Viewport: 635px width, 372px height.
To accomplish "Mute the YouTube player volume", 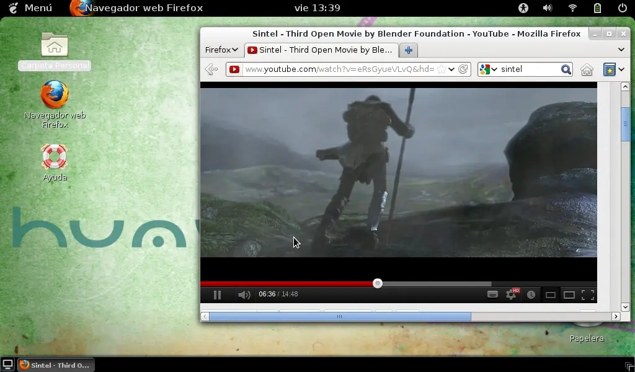I will (x=244, y=294).
